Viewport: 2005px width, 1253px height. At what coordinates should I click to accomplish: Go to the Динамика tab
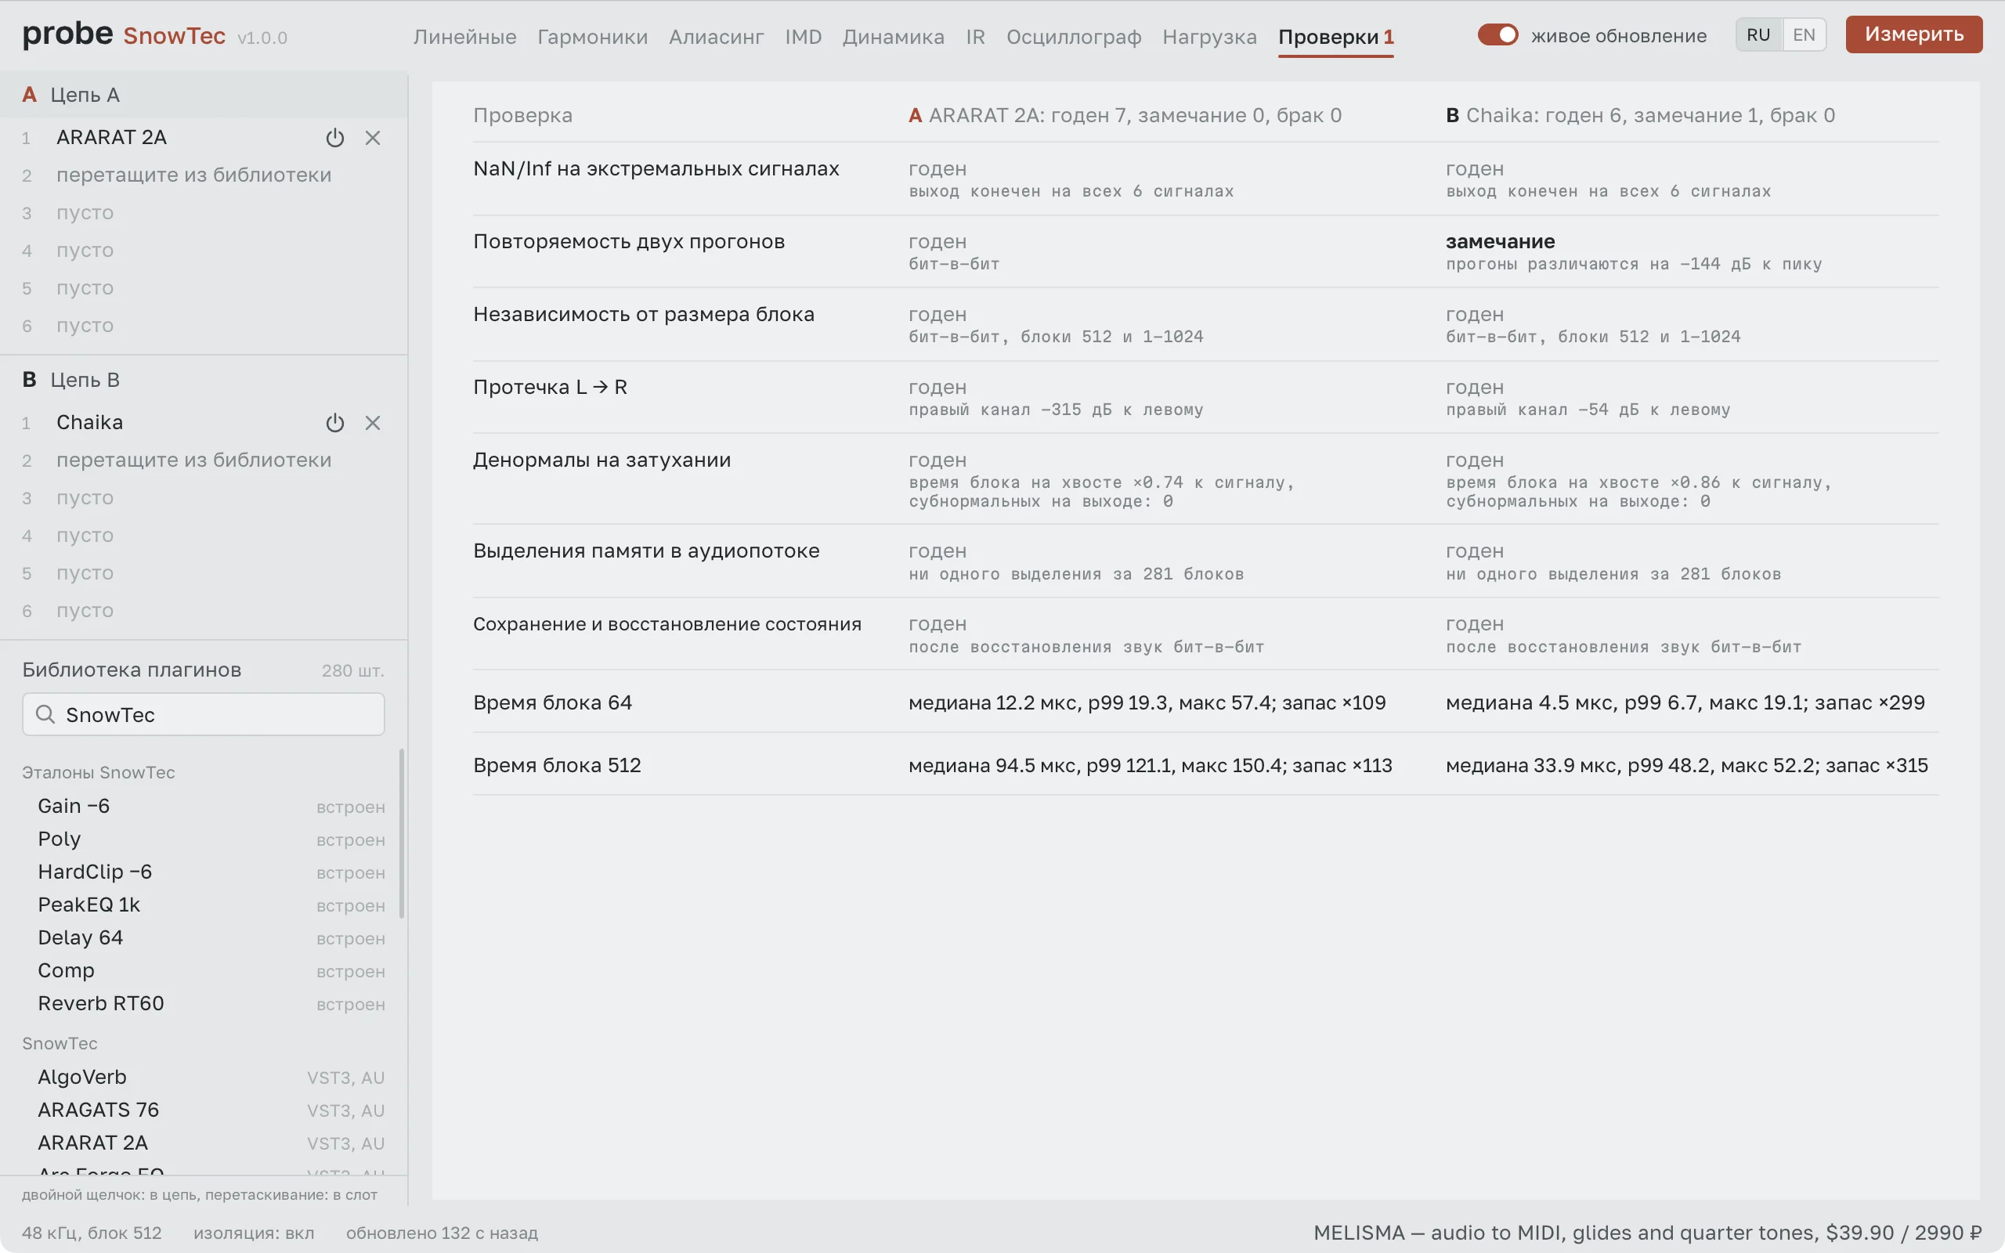893,37
